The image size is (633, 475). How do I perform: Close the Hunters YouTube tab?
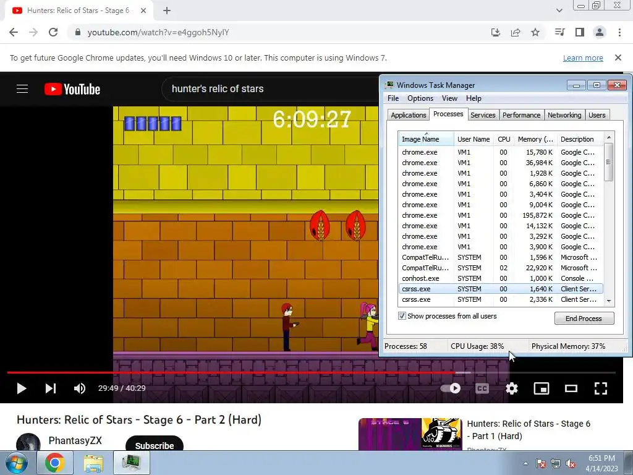(x=143, y=11)
